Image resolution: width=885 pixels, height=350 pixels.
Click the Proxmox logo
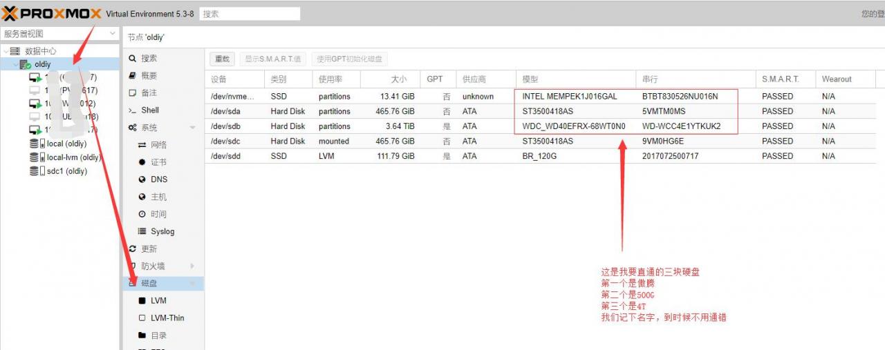(x=52, y=14)
